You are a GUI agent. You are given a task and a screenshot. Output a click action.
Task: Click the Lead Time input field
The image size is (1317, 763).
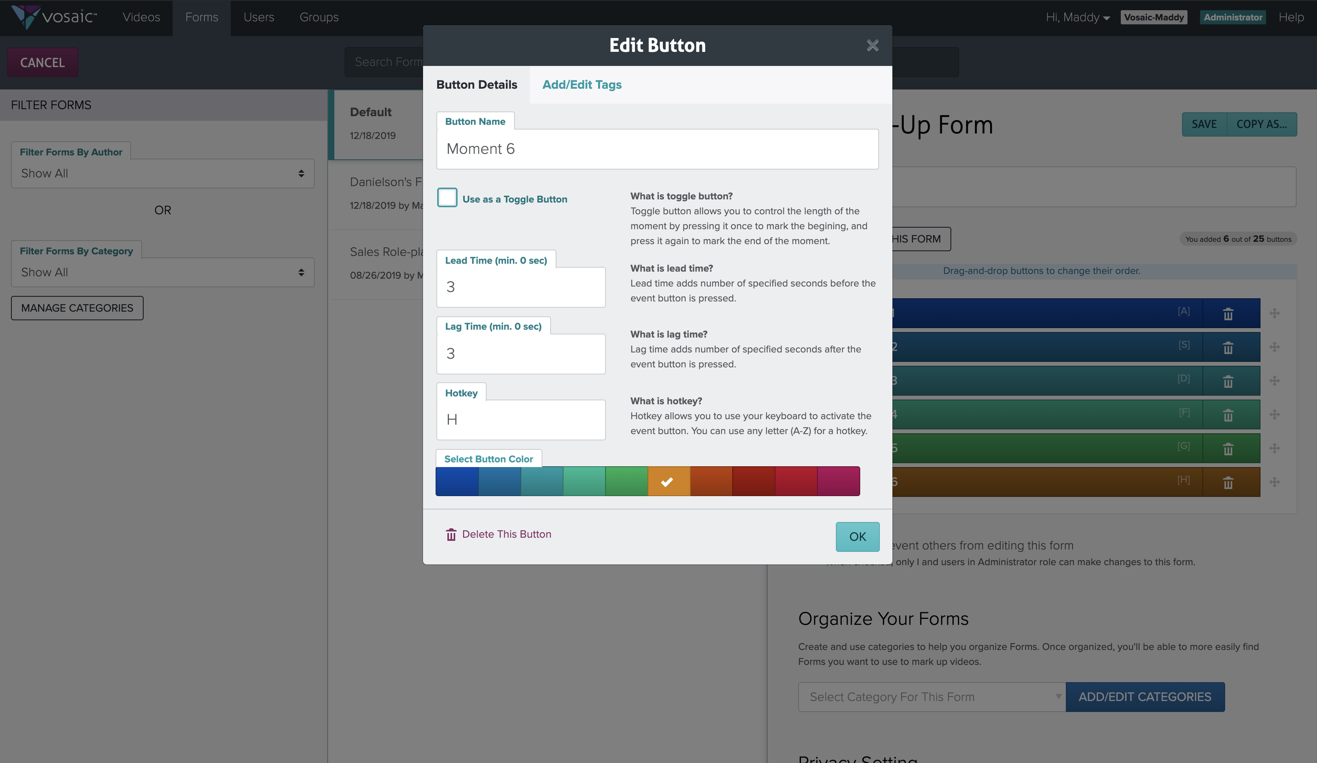point(521,287)
